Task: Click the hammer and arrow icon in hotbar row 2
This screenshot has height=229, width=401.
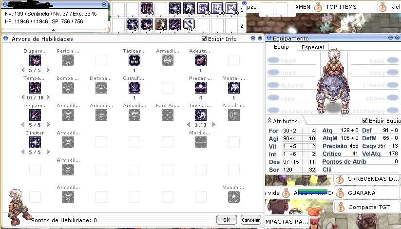Action: (x=189, y=24)
